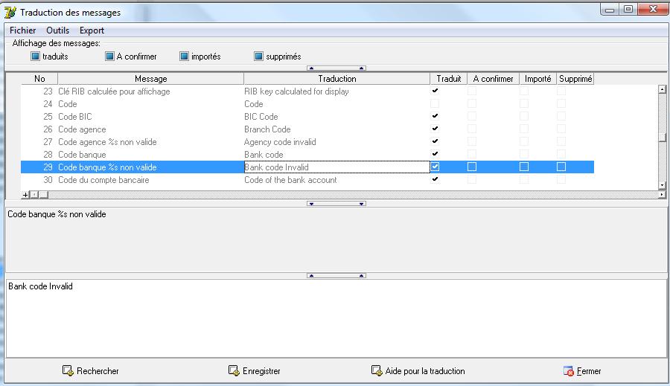The height and width of the screenshot is (386, 670).
Task: Close the window with the Fermer button
Action: click(x=582, y=370)
